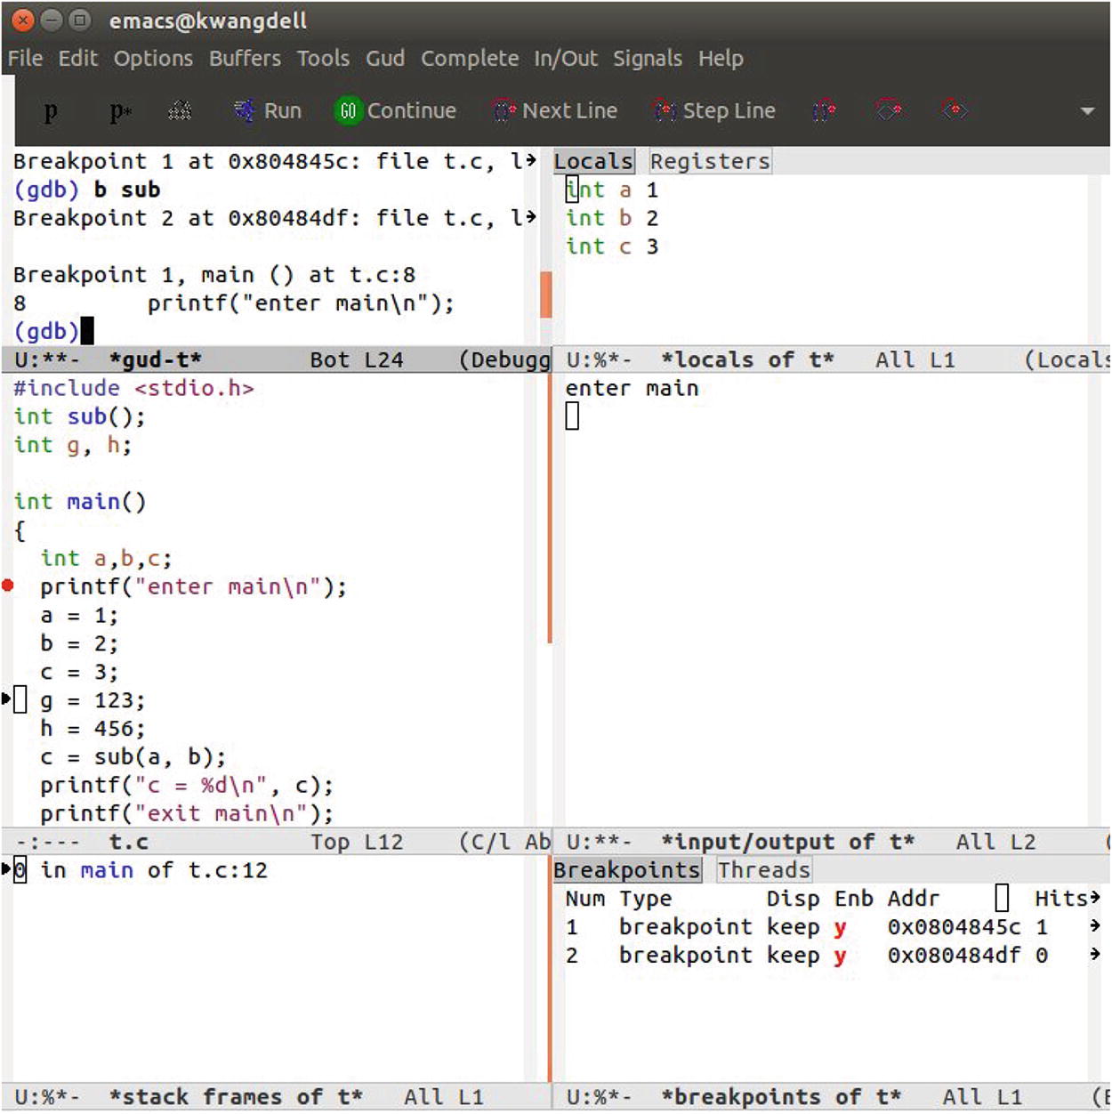1112x1114 pixels.
Task: Click the orange scrollbar thumb in gdb buffer
Action: [545, 295]
